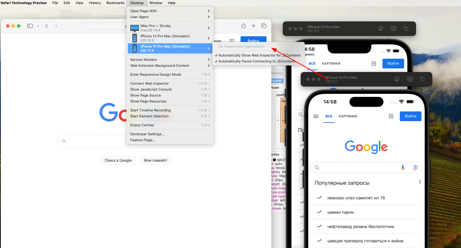Go back with Safari's back arrow
The width and height of the screenshot is (461, 248).
tap(47, 26)
